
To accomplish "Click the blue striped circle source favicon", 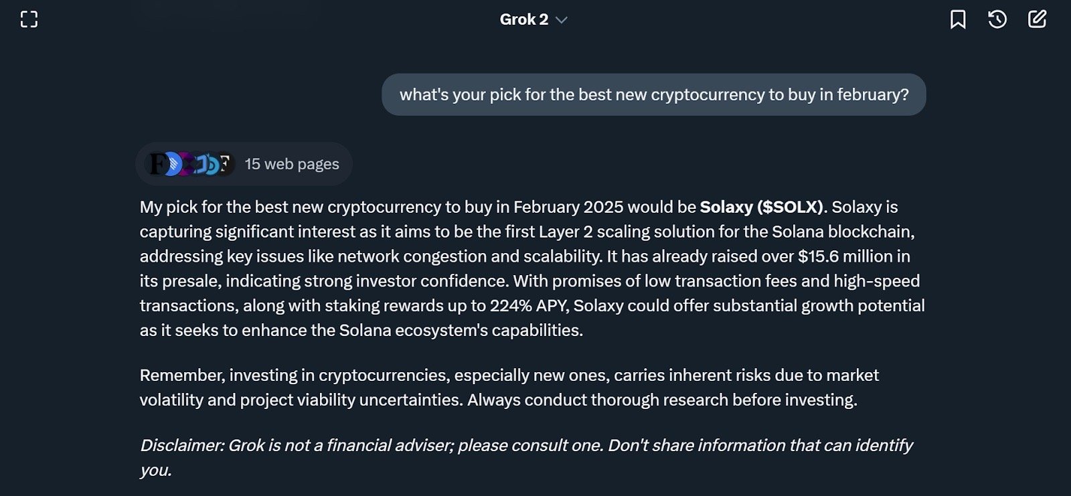I will (174, 163).
